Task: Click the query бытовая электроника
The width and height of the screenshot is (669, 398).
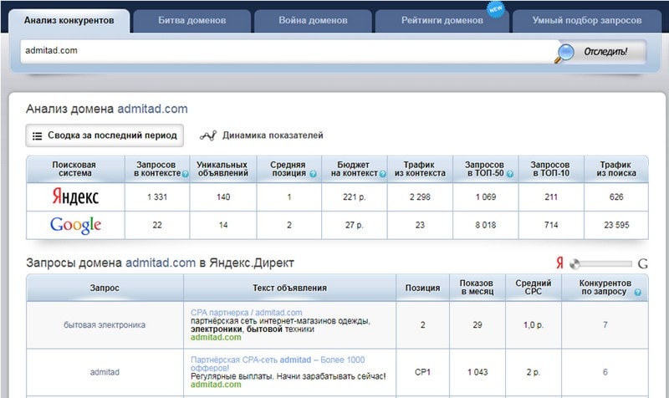Action: [105, 325]
